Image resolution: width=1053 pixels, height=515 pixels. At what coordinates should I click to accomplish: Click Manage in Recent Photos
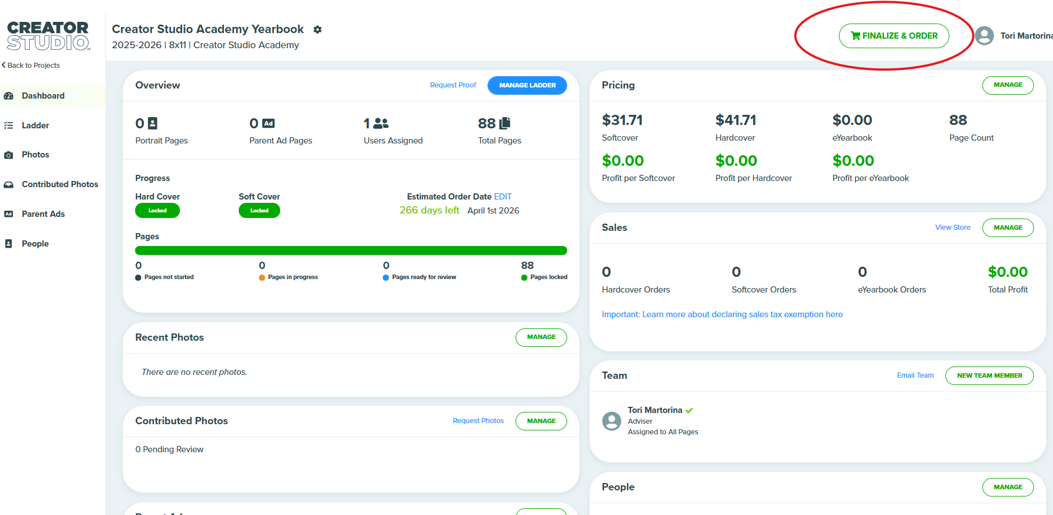tap(541, 337)
